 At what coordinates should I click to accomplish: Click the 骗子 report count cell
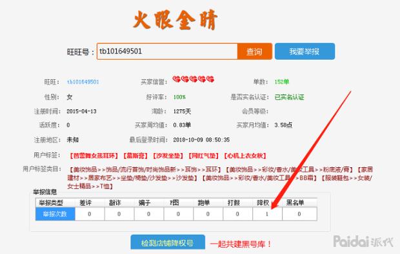(149, 214)
